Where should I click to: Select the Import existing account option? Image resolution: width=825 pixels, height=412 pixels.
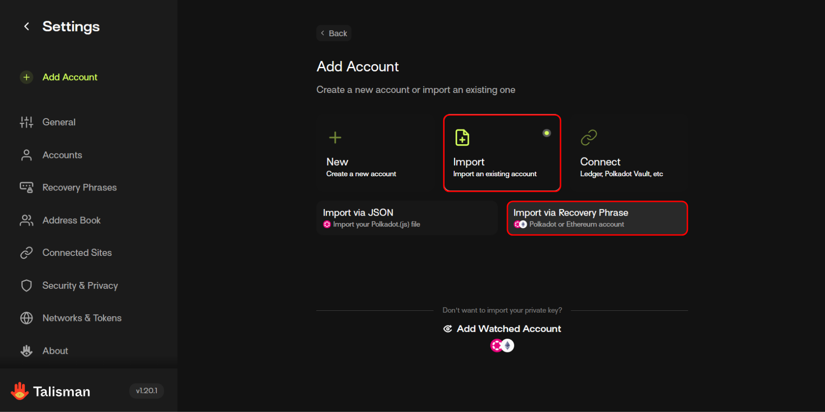[x=501, y=153]
